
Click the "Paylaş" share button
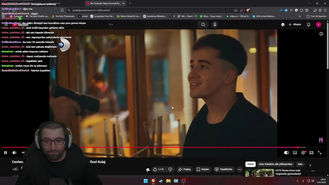point(185,169)
